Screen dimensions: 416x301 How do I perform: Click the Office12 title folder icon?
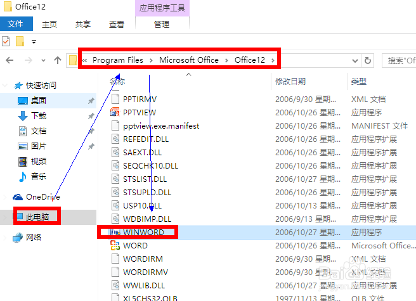[8, 6]
